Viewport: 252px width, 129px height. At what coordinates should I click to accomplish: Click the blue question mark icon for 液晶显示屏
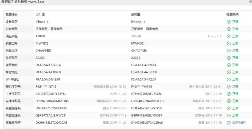pos(229,123)
